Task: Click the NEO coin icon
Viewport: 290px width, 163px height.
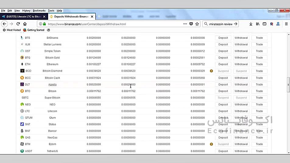Action: 22,104
